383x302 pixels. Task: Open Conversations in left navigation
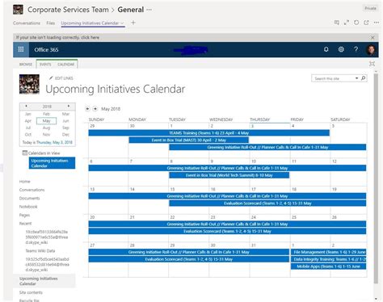[x=32, y=190]
